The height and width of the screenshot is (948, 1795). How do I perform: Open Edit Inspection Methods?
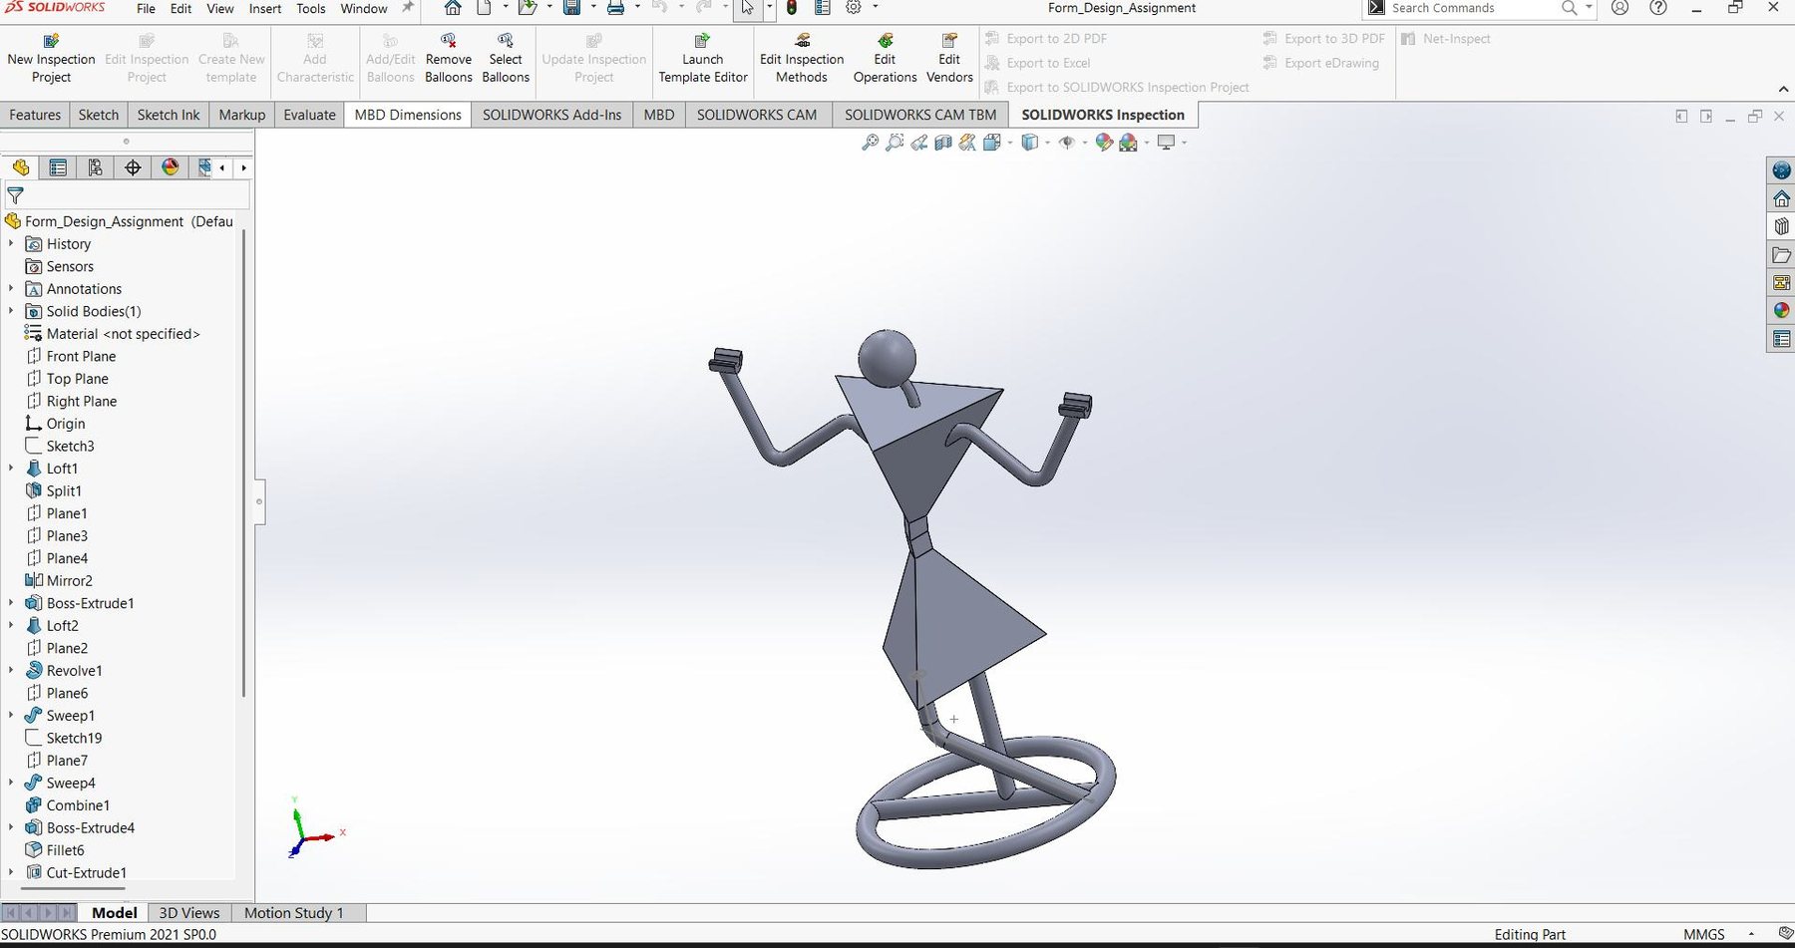click(802, 59)
